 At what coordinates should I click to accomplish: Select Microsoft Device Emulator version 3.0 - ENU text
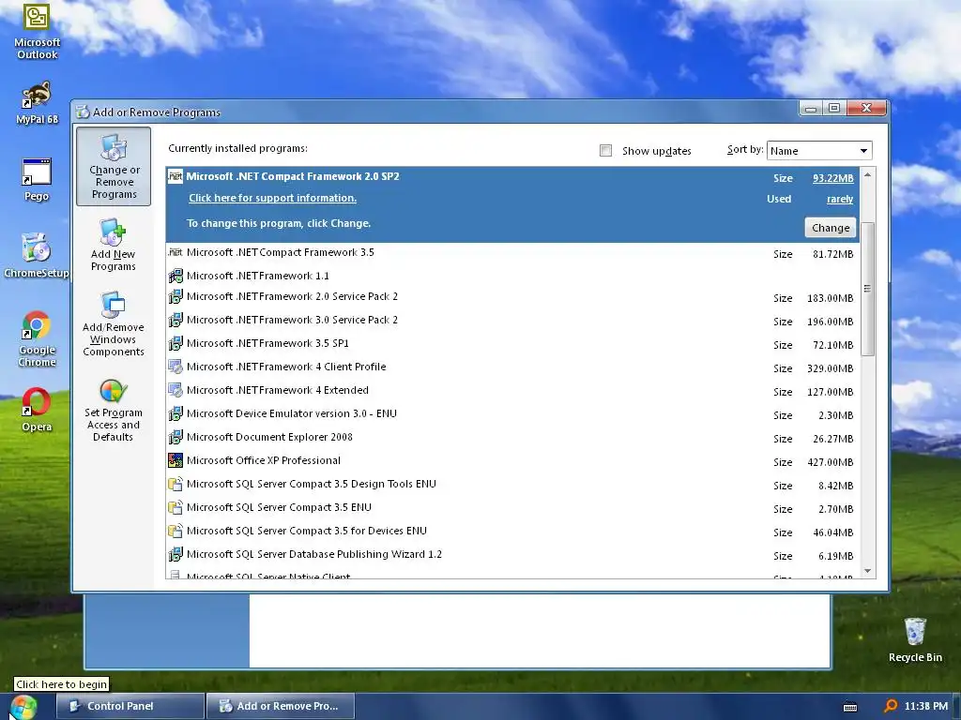[x=292, y=413]
